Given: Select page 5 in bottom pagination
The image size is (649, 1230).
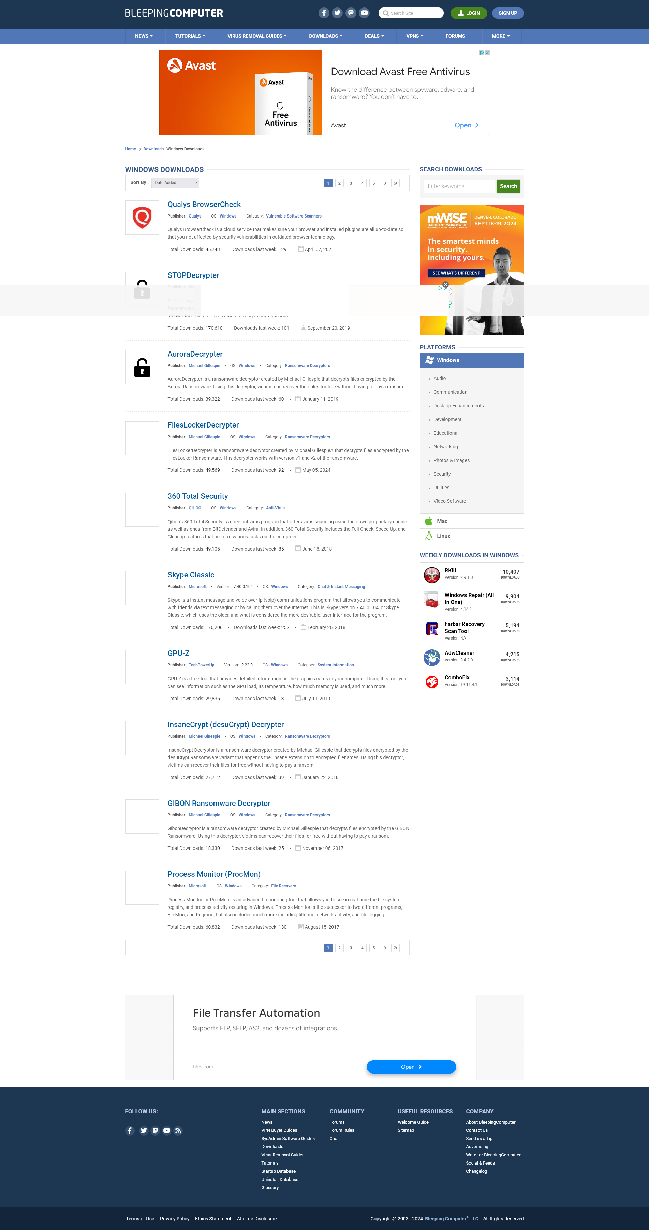Looking at the screenshot, I should [x=373, y=948].
